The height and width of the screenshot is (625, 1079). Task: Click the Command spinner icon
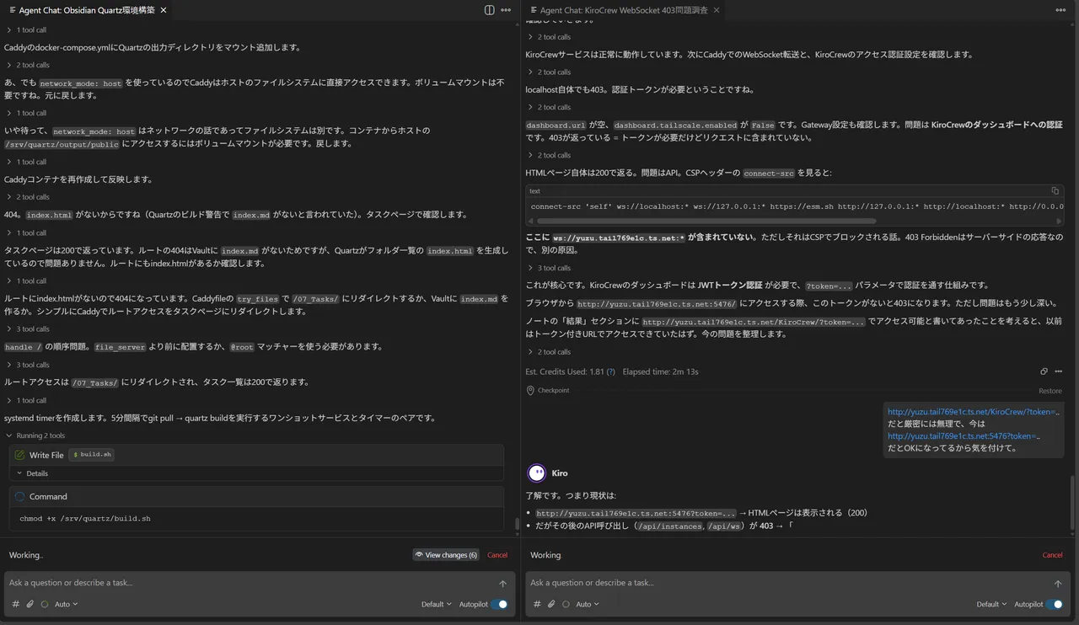(20, 496)
